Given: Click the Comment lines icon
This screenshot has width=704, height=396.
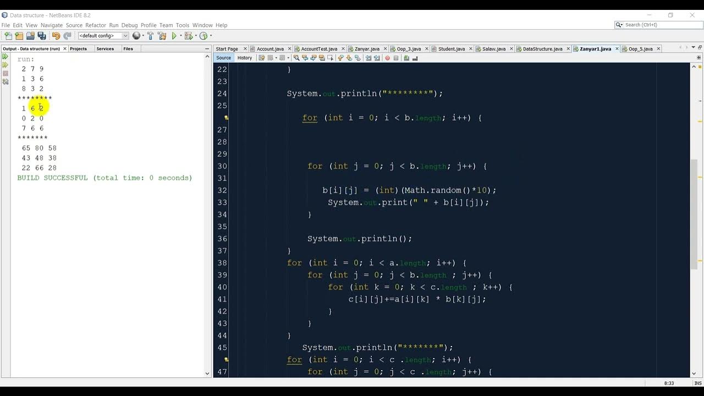Looking at the screenshot, I should 406,58.
